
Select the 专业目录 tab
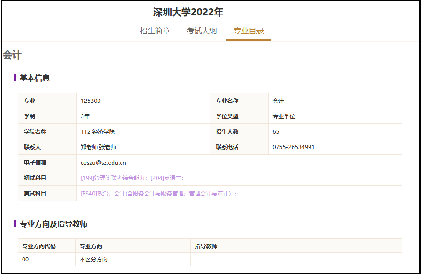coord(249,31)
